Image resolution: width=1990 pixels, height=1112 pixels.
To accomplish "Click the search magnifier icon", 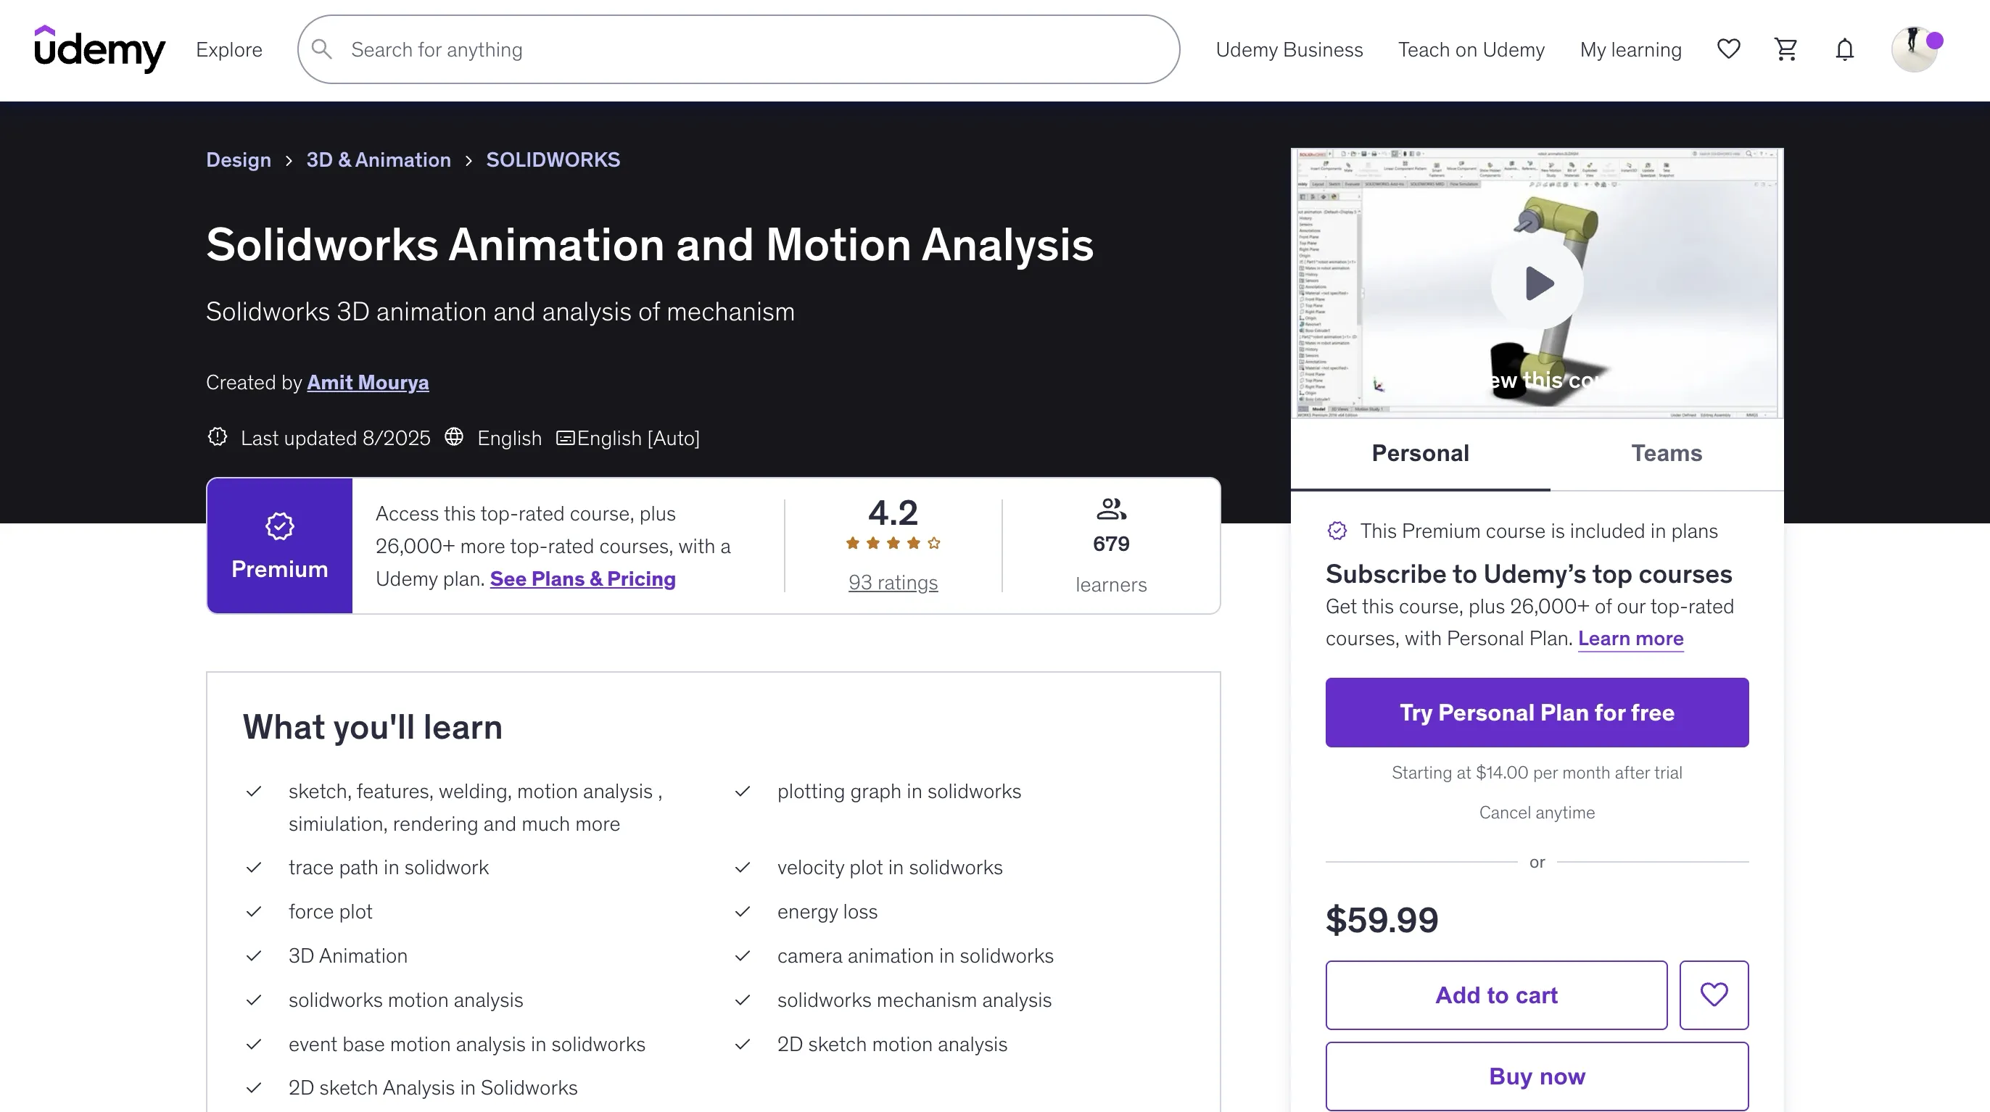I will point(322,49).
